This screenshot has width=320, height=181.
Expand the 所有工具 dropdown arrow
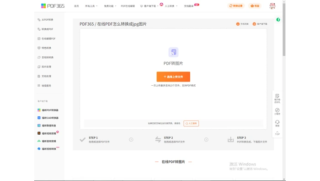click(97, 6)
